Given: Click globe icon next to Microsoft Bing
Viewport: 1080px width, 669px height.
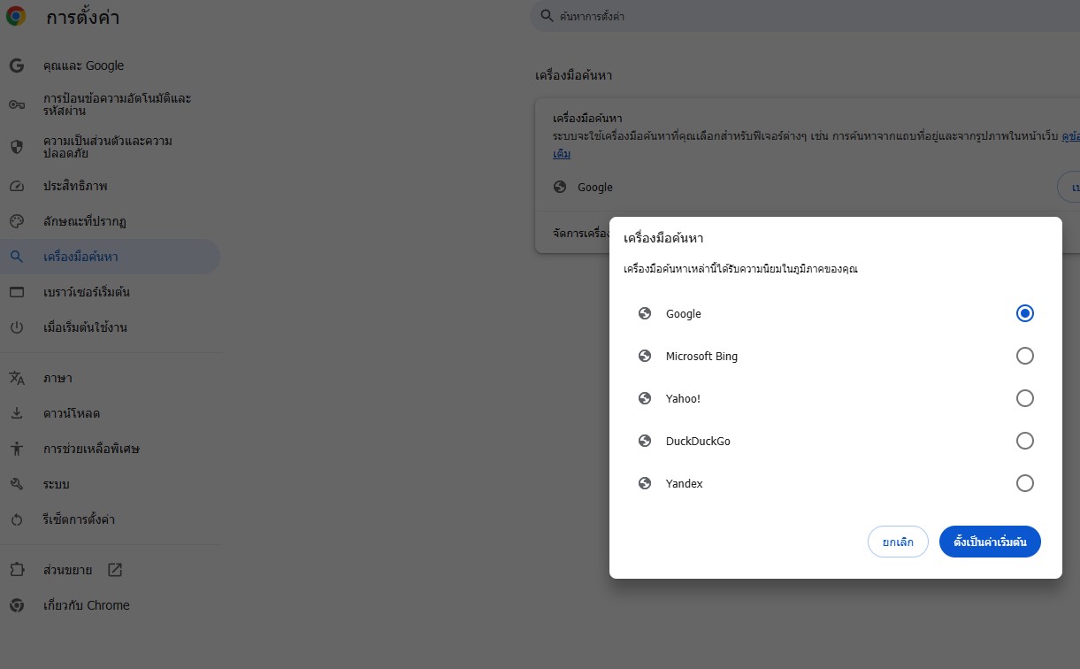Looking at the screenshot, I should (645, 356).
